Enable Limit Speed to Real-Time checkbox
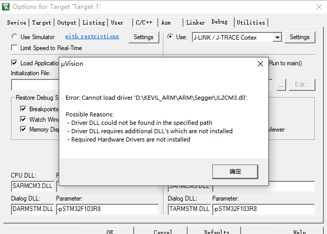The height and width of the screenshot is (234, 327). pyautogui.click(x=15, y=48)
